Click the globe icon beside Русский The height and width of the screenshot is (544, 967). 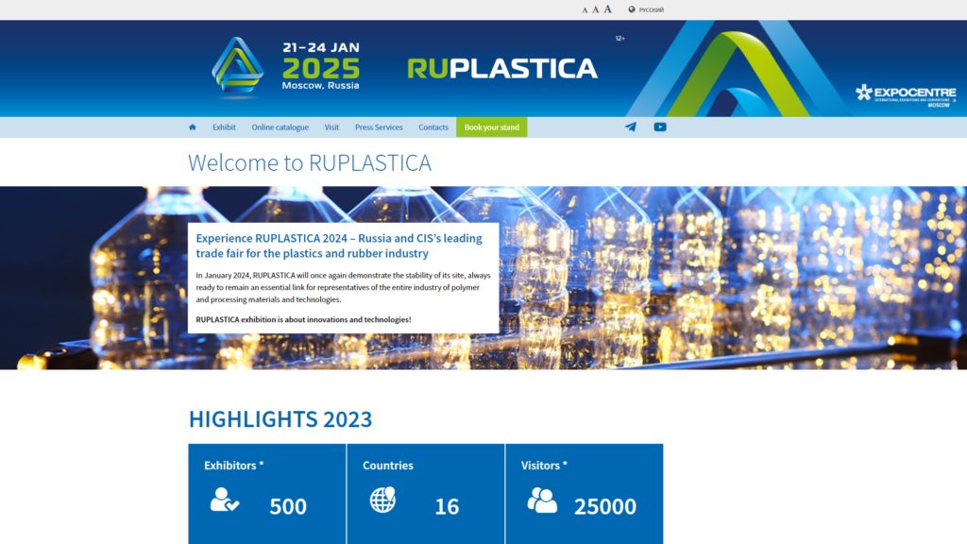(x=632, y=9)
